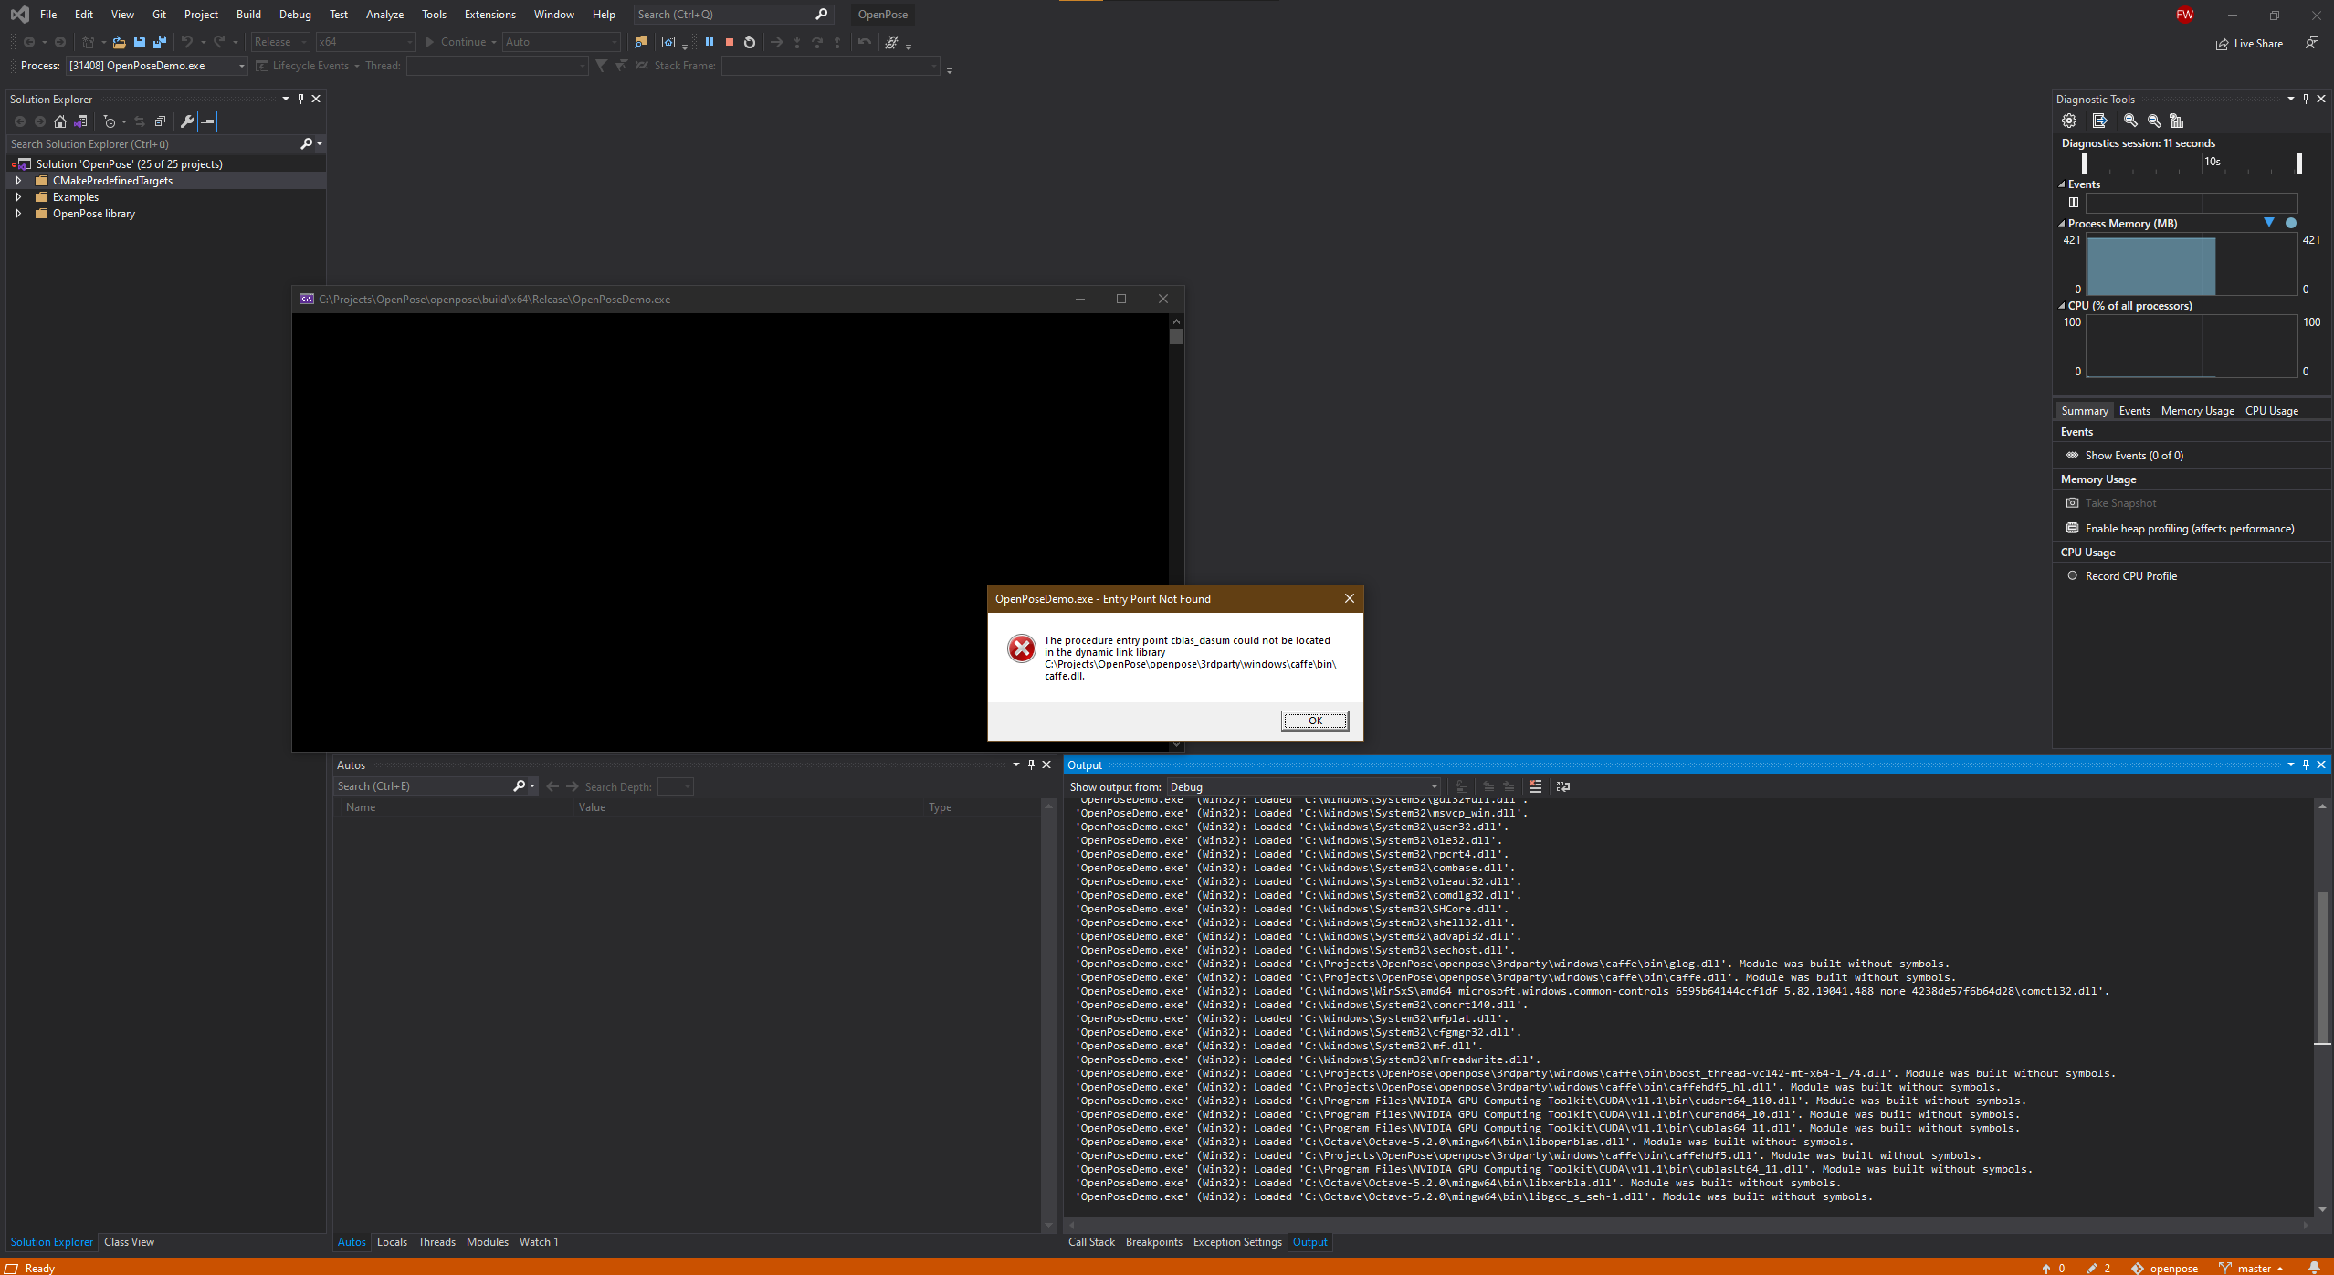The width and height of the screenshot is (2334, 1275).
Task: Expand the Examples folder node
Action: (x=18, y=197)
